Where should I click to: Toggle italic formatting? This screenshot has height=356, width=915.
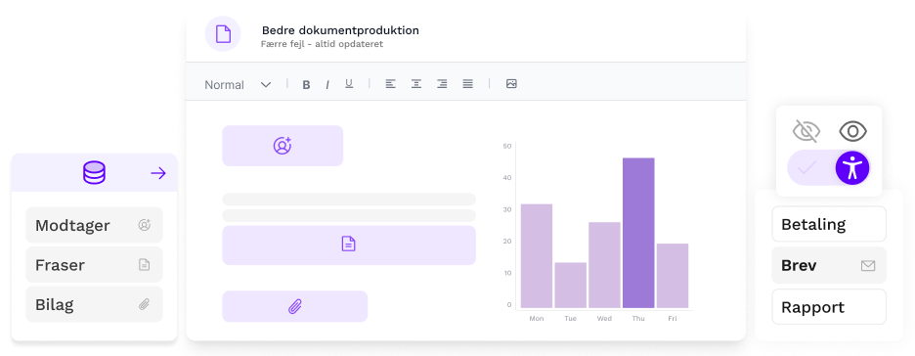click(327, 85)
